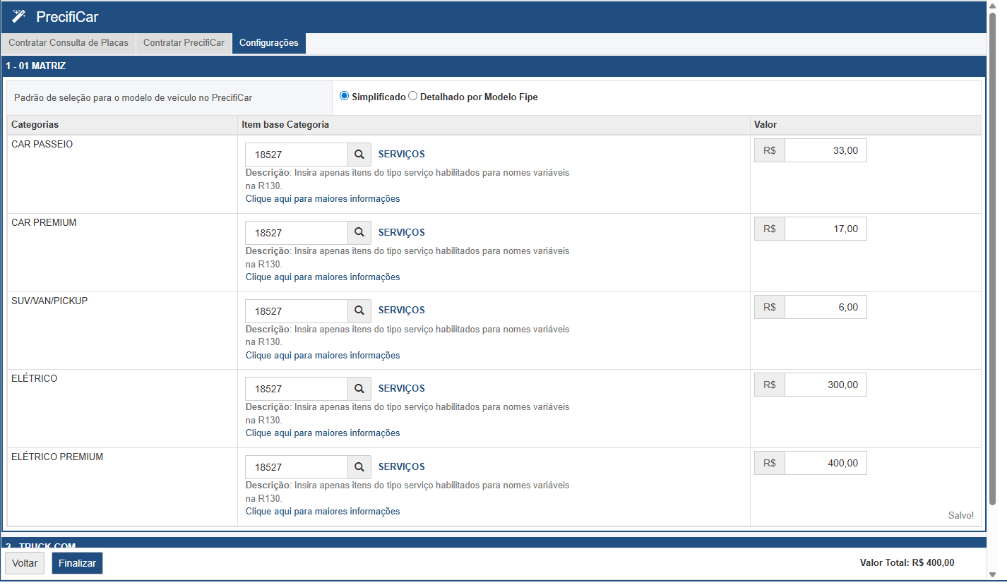Click item code field in ELÉTRICO PREMIUM row
Image resolution: width=1007 pixels, height=585 pixels.
[x=297, y=467]
